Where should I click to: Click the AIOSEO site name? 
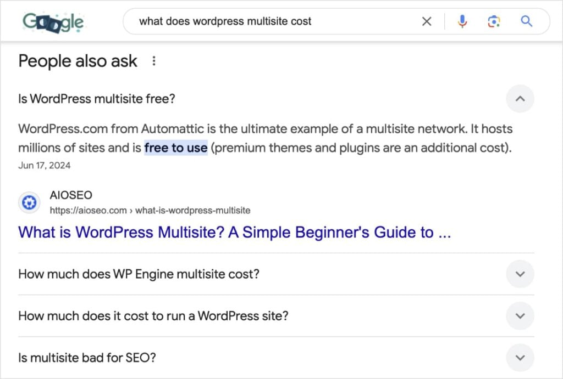70,195
